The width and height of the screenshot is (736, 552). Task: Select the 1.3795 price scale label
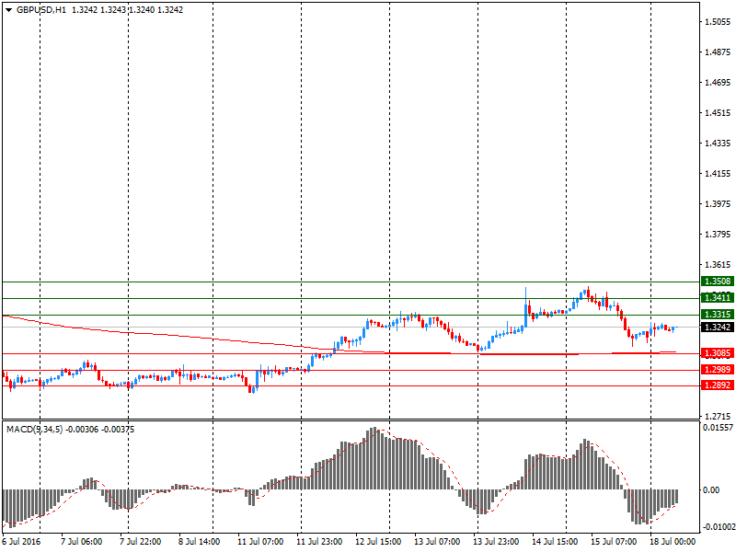718,235
